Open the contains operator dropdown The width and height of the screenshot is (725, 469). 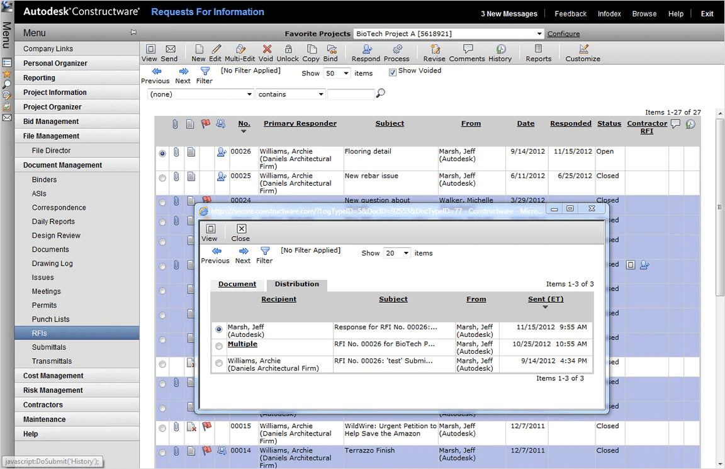click(290, 94)
